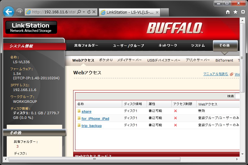This screenshot has height=165, width=248.
Task: Click the horizontal scrollbar right arrow
Action: (237, 159)
